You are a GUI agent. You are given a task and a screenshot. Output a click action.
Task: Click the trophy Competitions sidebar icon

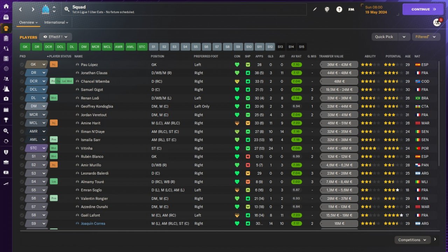click(6, 120)
